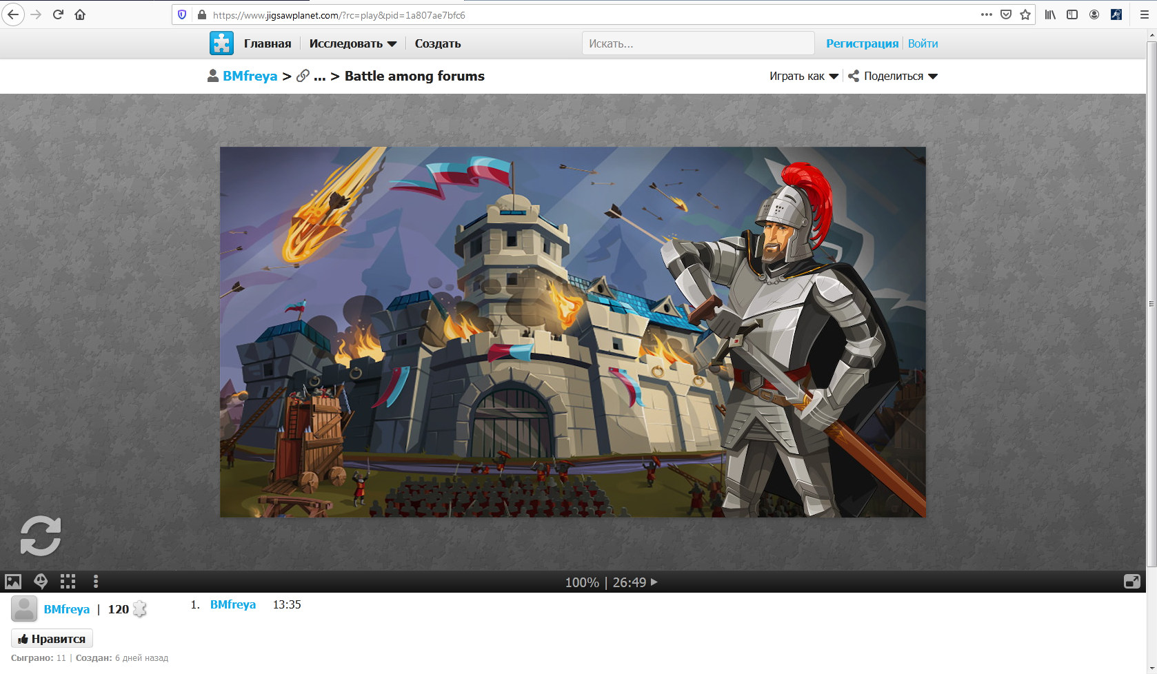
Task: Open the Firefox account menu
Action: point(1094,14)
